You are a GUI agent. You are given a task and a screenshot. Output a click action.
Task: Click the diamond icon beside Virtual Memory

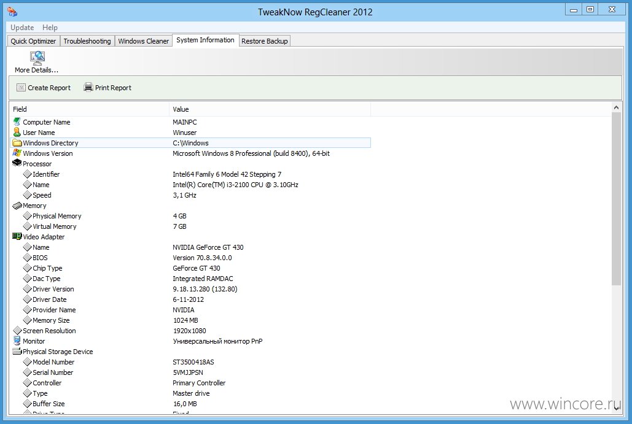[27, 226]
